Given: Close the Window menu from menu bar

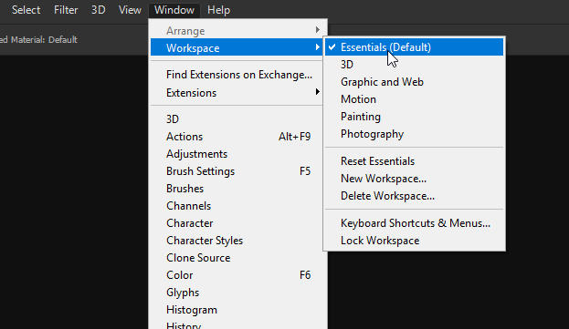Looking at the screenshot, I should 174,10.
